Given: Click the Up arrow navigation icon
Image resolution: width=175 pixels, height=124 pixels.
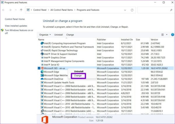Looking at the screenshot, I should pyautogui.click(x=21, y=10).
